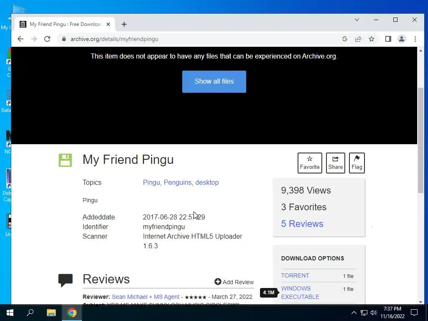This screenshot has width=428, height=321.
Task: Click the identifier value myfriendpingu
Action: pyautogui.click(x=164, y=227)
